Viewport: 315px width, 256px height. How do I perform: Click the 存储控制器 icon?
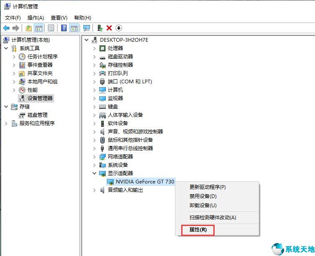[102, 65]
